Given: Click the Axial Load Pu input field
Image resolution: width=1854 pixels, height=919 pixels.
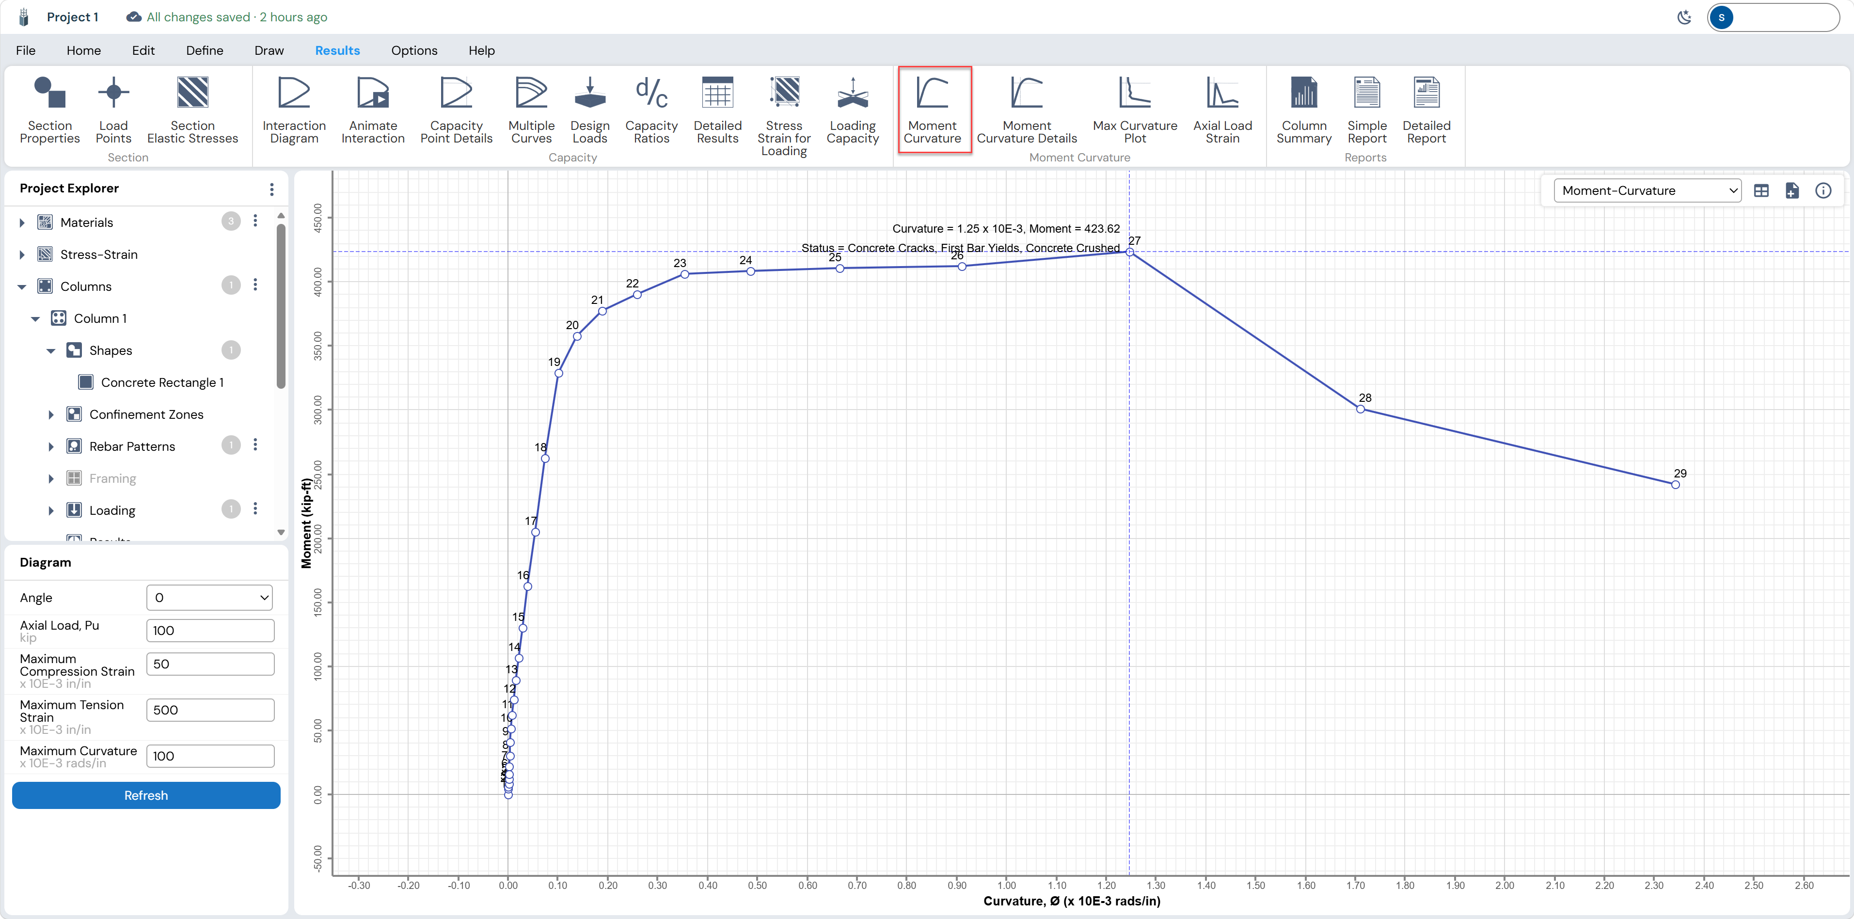Looking at the screenshot, I should (x=210, y=631).
